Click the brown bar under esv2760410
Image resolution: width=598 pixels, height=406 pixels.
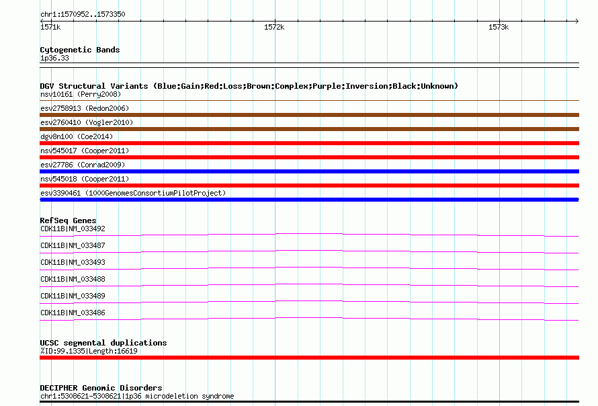coord(309,129)
